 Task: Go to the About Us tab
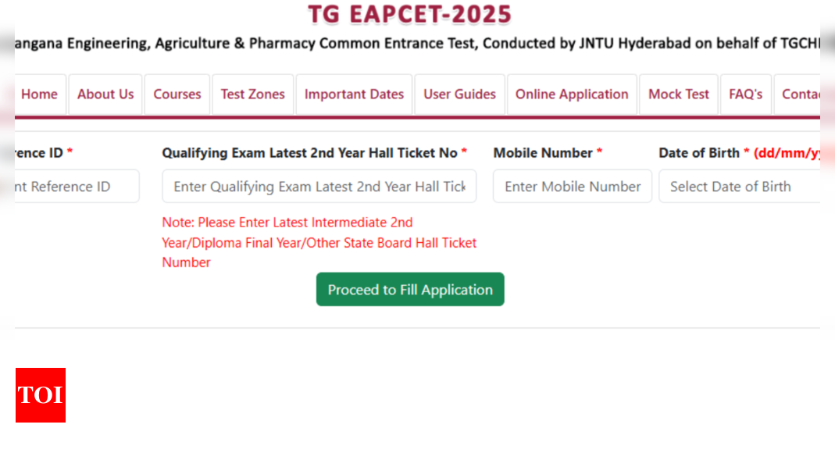(105, 95)
